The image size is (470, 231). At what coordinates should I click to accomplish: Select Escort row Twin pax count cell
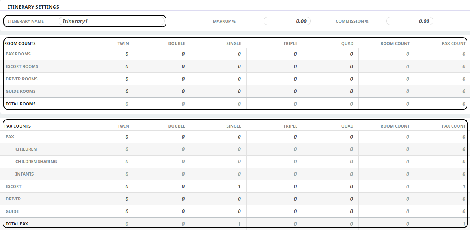106,186
